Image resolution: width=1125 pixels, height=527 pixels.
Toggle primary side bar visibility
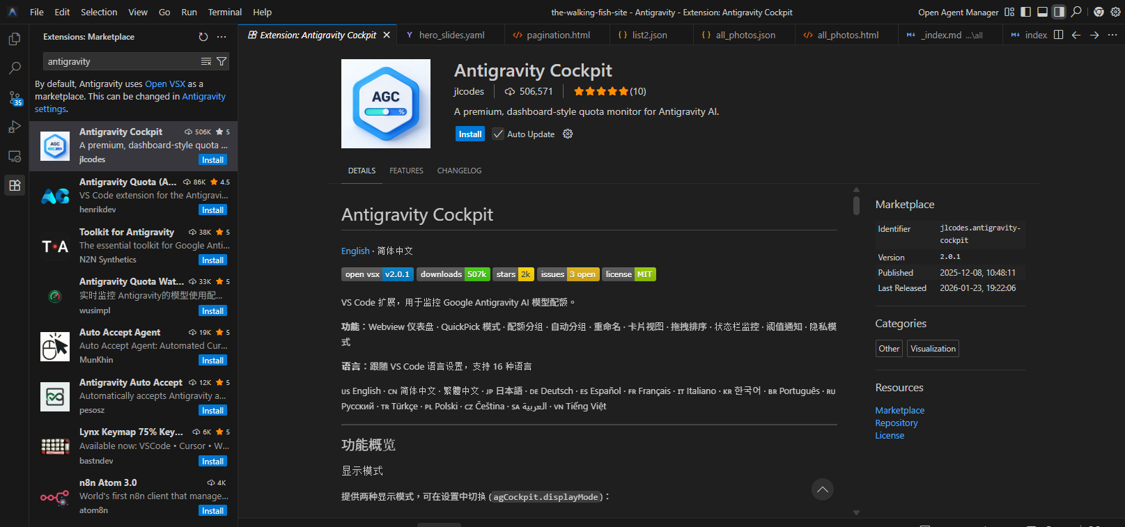pos(1026,12)
